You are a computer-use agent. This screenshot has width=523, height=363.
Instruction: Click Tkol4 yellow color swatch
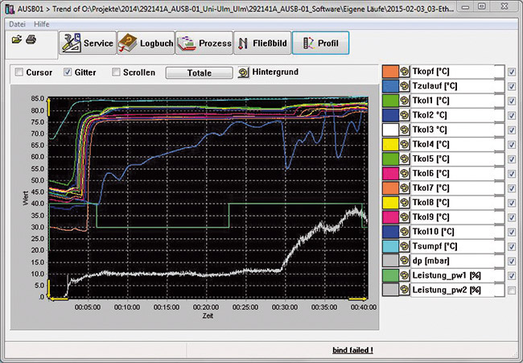pyautogui.click(x=390, y=144)
